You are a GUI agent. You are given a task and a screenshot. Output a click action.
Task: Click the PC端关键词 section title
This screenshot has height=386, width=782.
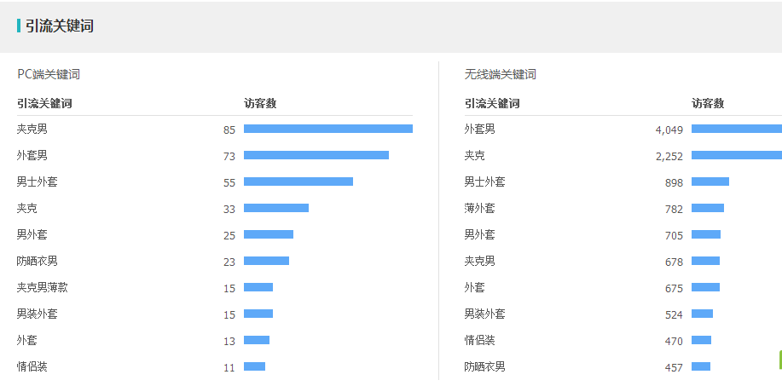pyautogui.click(x=49, y=75)
